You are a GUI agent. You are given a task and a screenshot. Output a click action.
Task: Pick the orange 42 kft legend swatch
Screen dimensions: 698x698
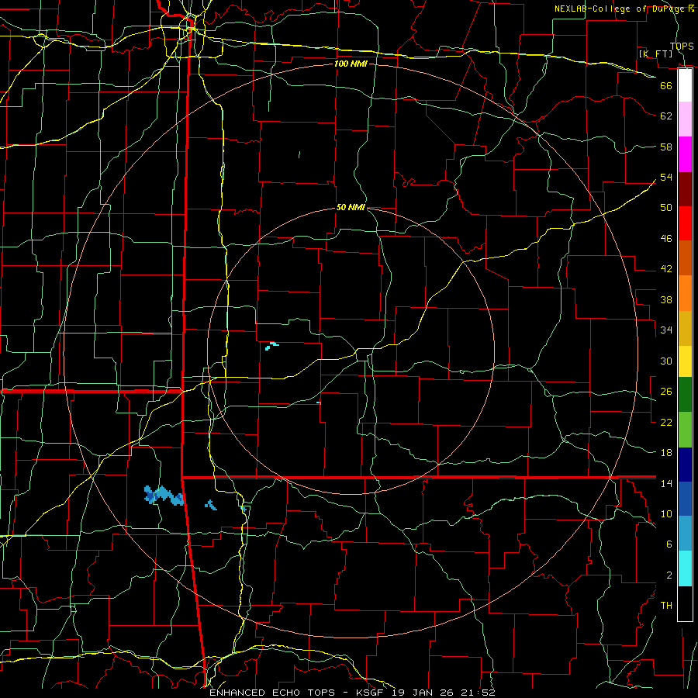click(x=685, y=293)
